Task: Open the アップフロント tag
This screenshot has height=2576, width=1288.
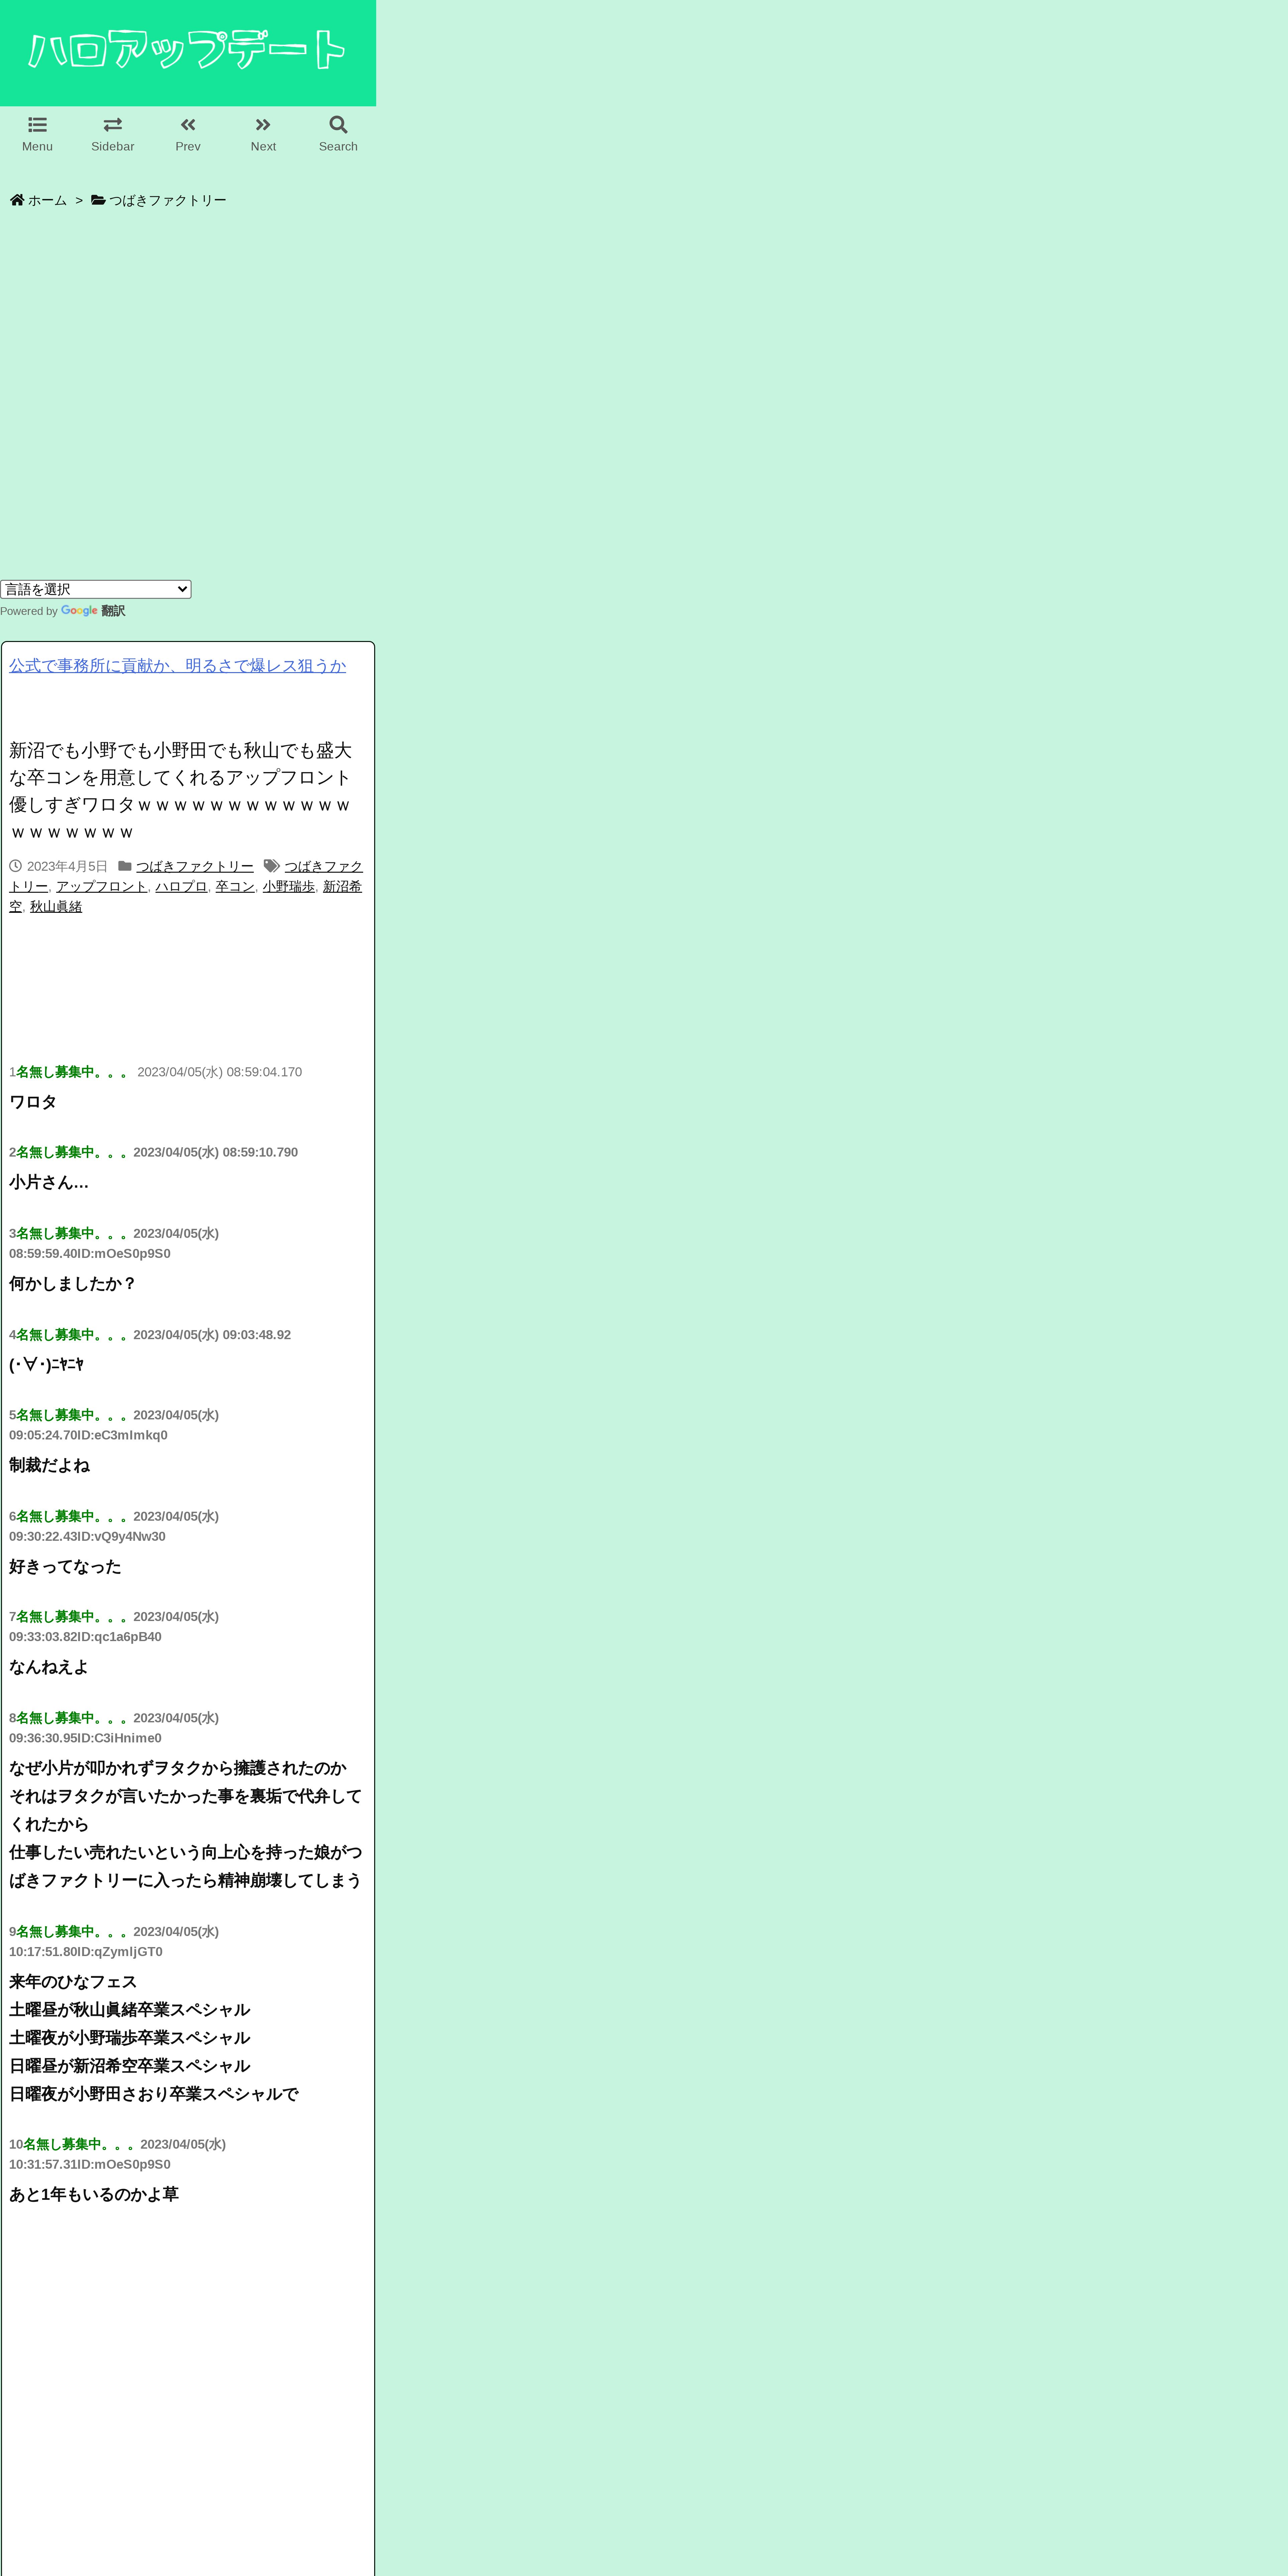Action: click(102, 886)
